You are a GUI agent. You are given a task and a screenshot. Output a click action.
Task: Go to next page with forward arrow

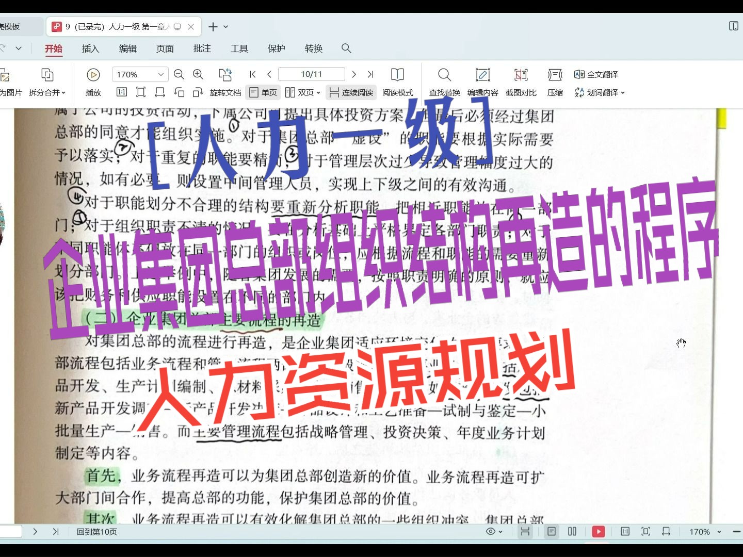[x=354, y=74]
